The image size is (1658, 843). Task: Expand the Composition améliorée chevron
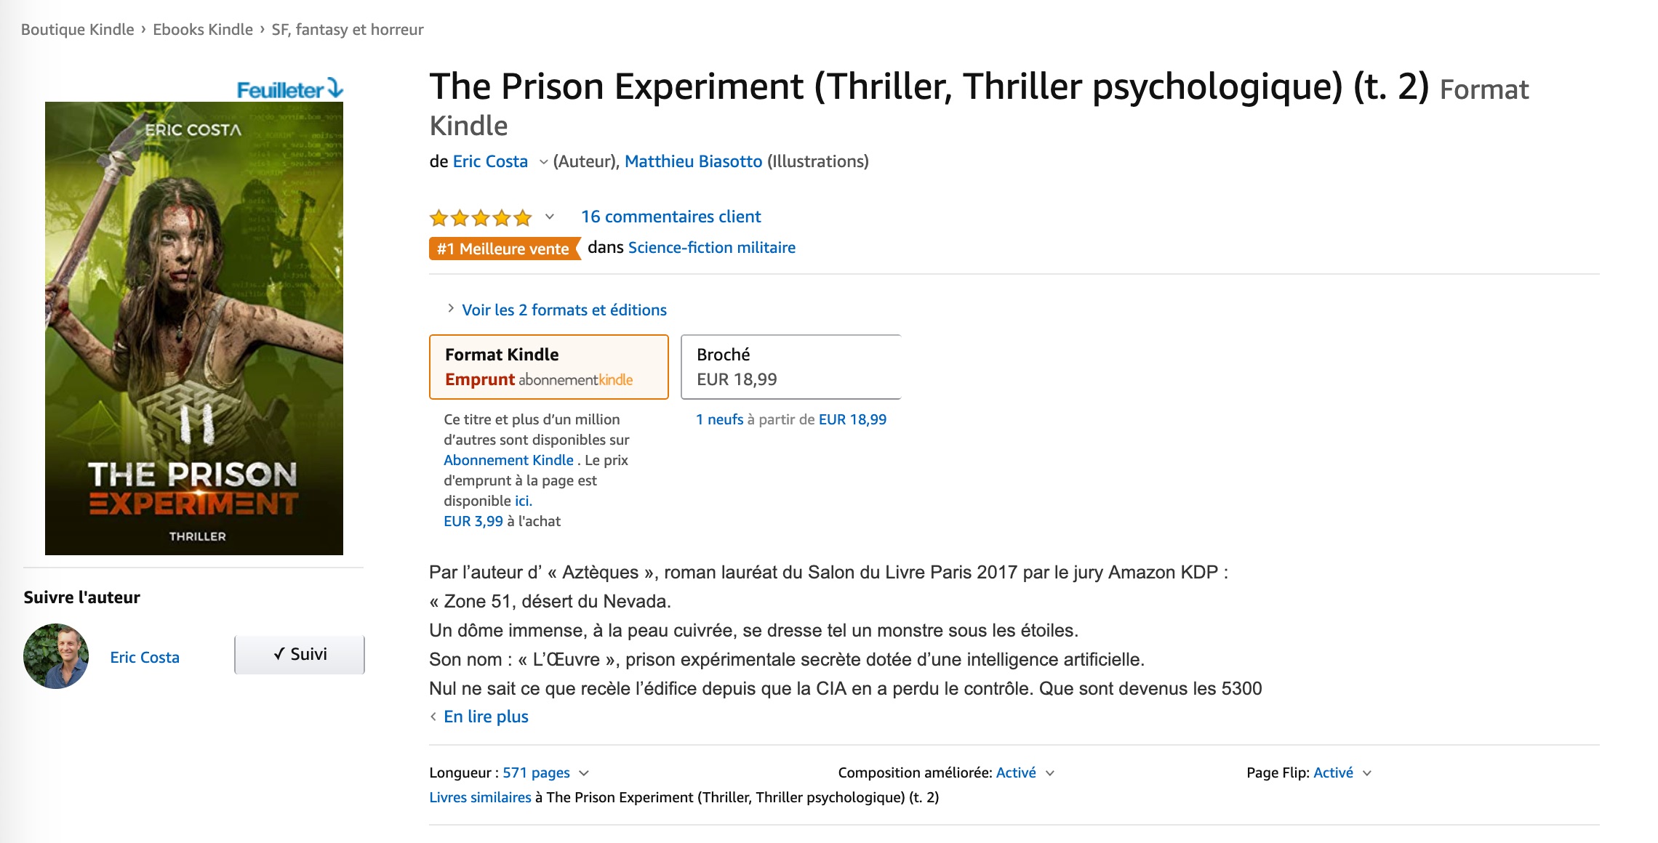coord(1050,773)
